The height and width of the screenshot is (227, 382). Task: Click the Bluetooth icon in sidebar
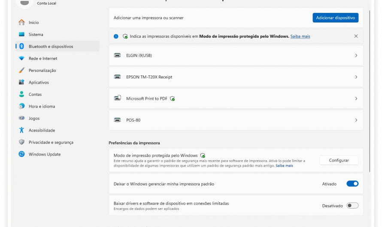click(21, 46)
